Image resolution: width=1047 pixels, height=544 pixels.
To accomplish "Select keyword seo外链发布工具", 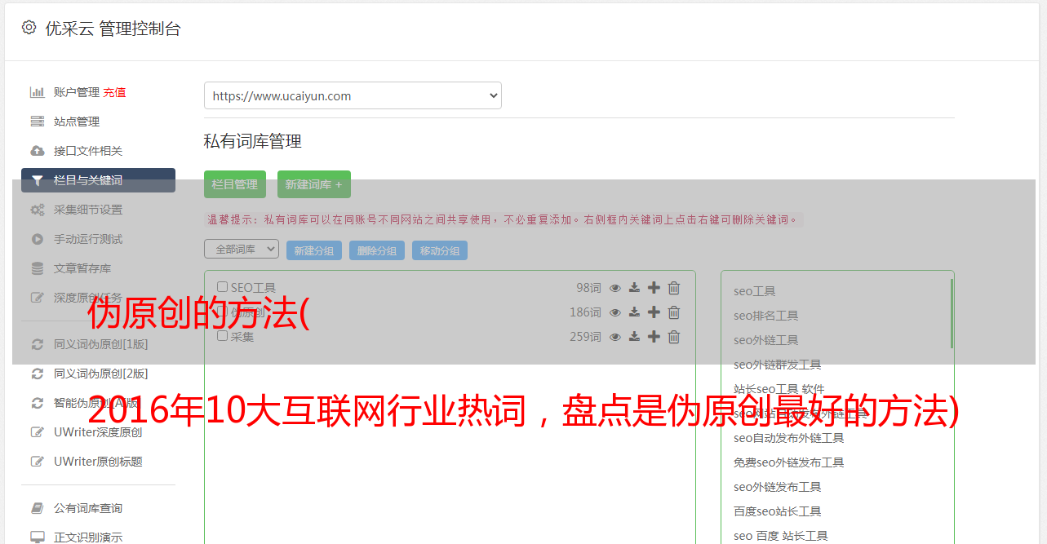I will coord(777,487).
